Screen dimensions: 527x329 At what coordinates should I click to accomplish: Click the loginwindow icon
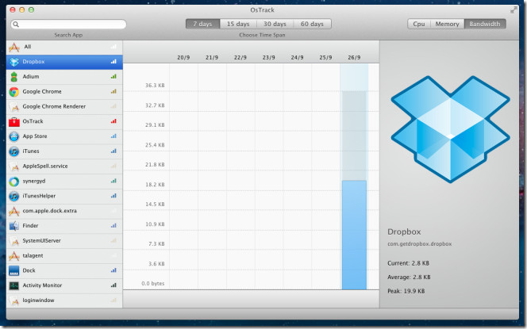[x=13, y=300]
